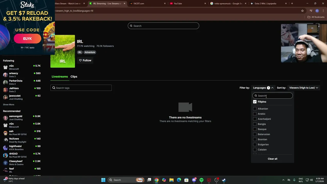The width and height of the screenshot is (327, 184).
Task: Open xQc Minecraft channel avatar in Following
Action: coord(5,67)
